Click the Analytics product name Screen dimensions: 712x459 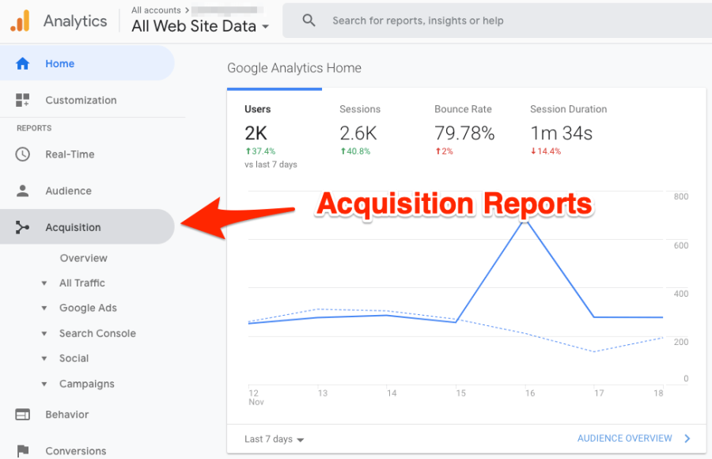75,21
